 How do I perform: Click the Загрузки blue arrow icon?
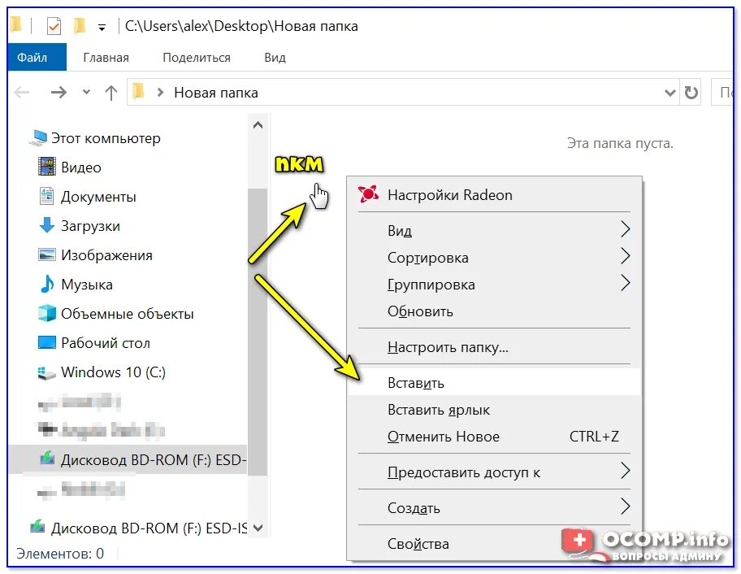pyautogui.click(x=47, y=225)
